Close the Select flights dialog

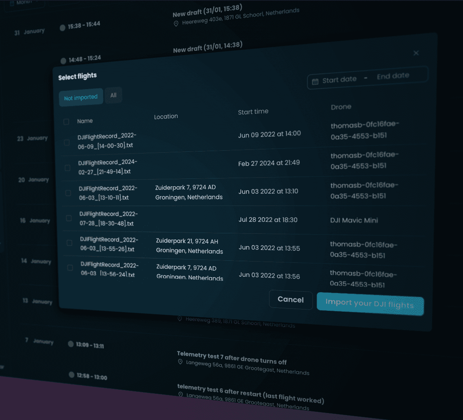416,53
